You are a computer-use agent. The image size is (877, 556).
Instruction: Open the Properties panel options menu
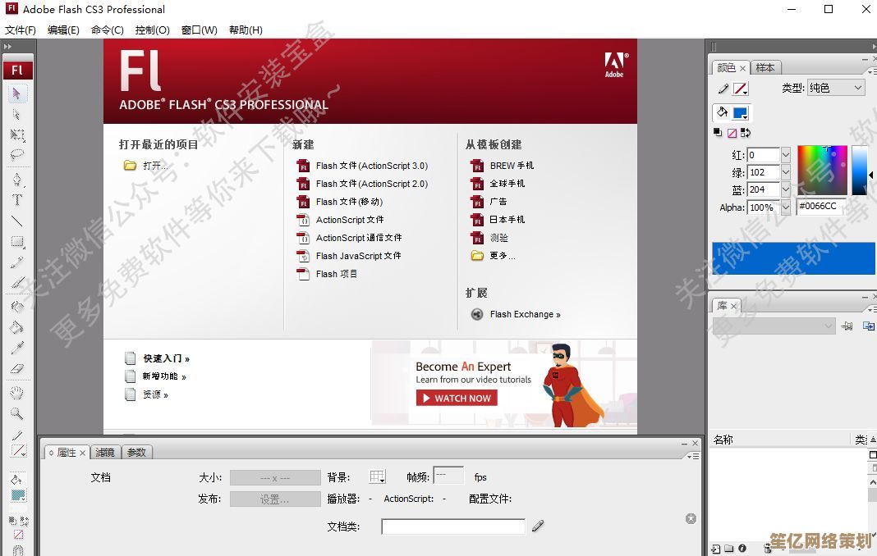point(694,457)
